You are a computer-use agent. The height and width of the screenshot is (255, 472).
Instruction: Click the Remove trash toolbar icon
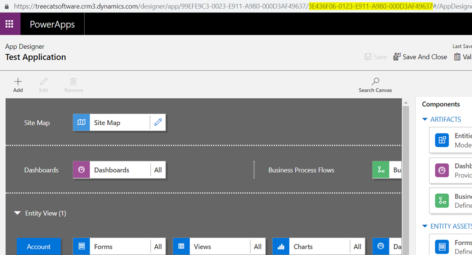(x=73, y=81)
